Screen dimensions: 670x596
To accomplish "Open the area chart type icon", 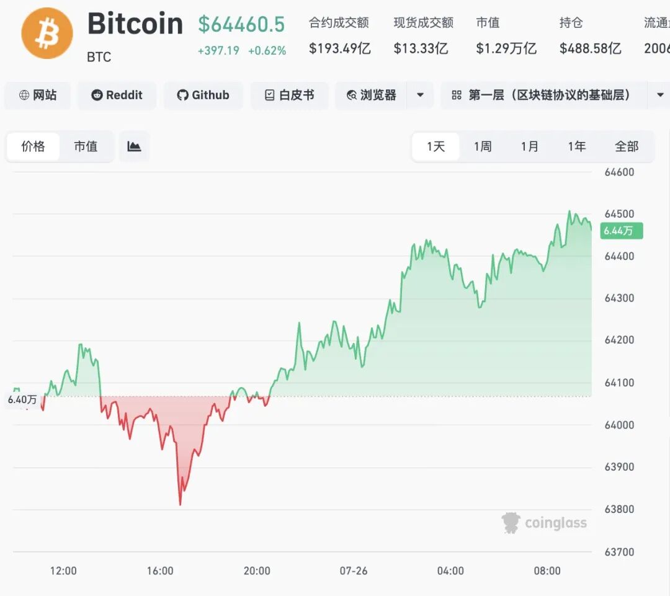I will [134, 146].
